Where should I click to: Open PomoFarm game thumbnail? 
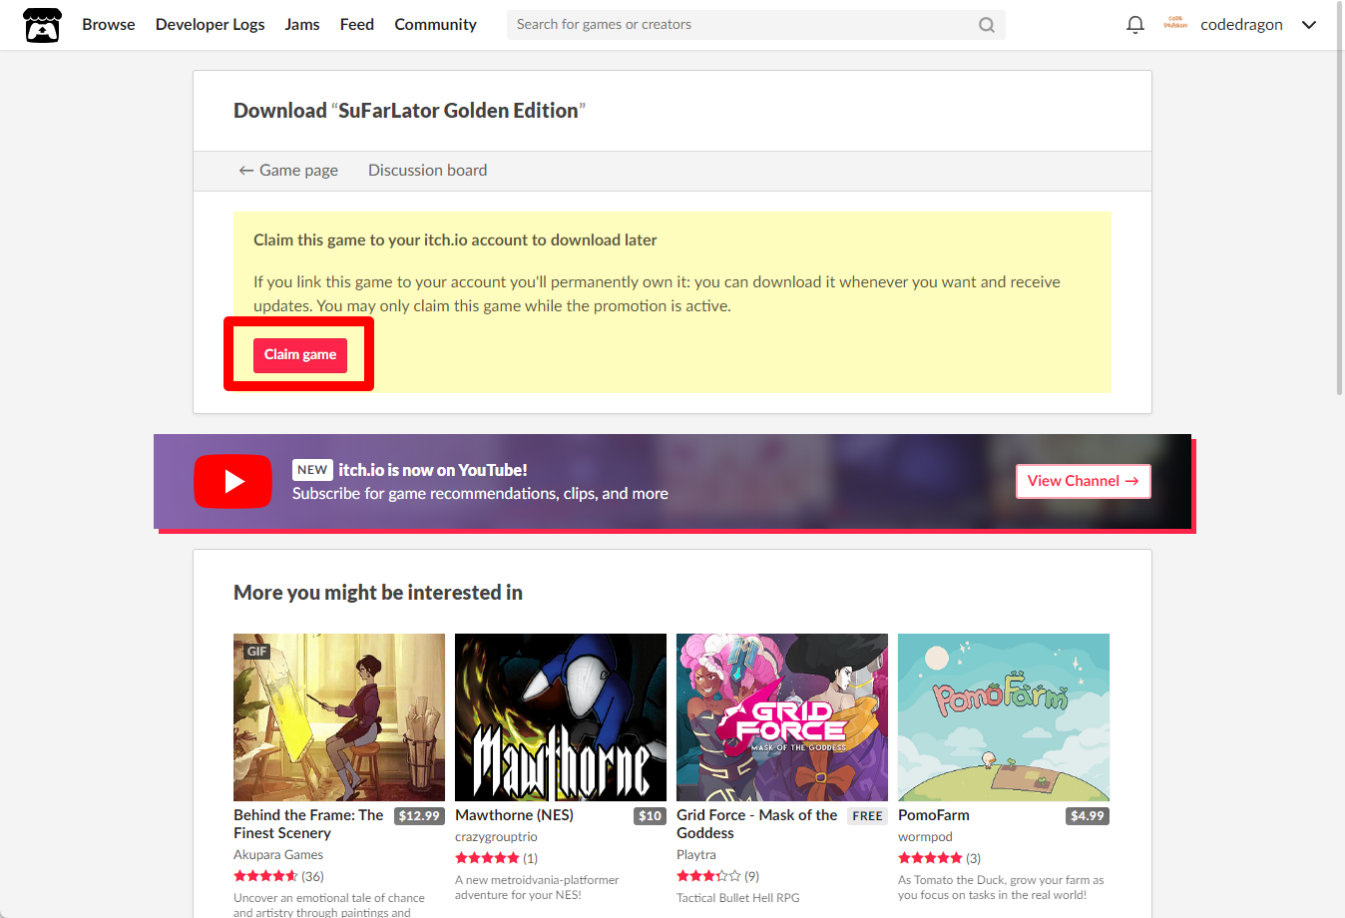(x=1004, y=717)
